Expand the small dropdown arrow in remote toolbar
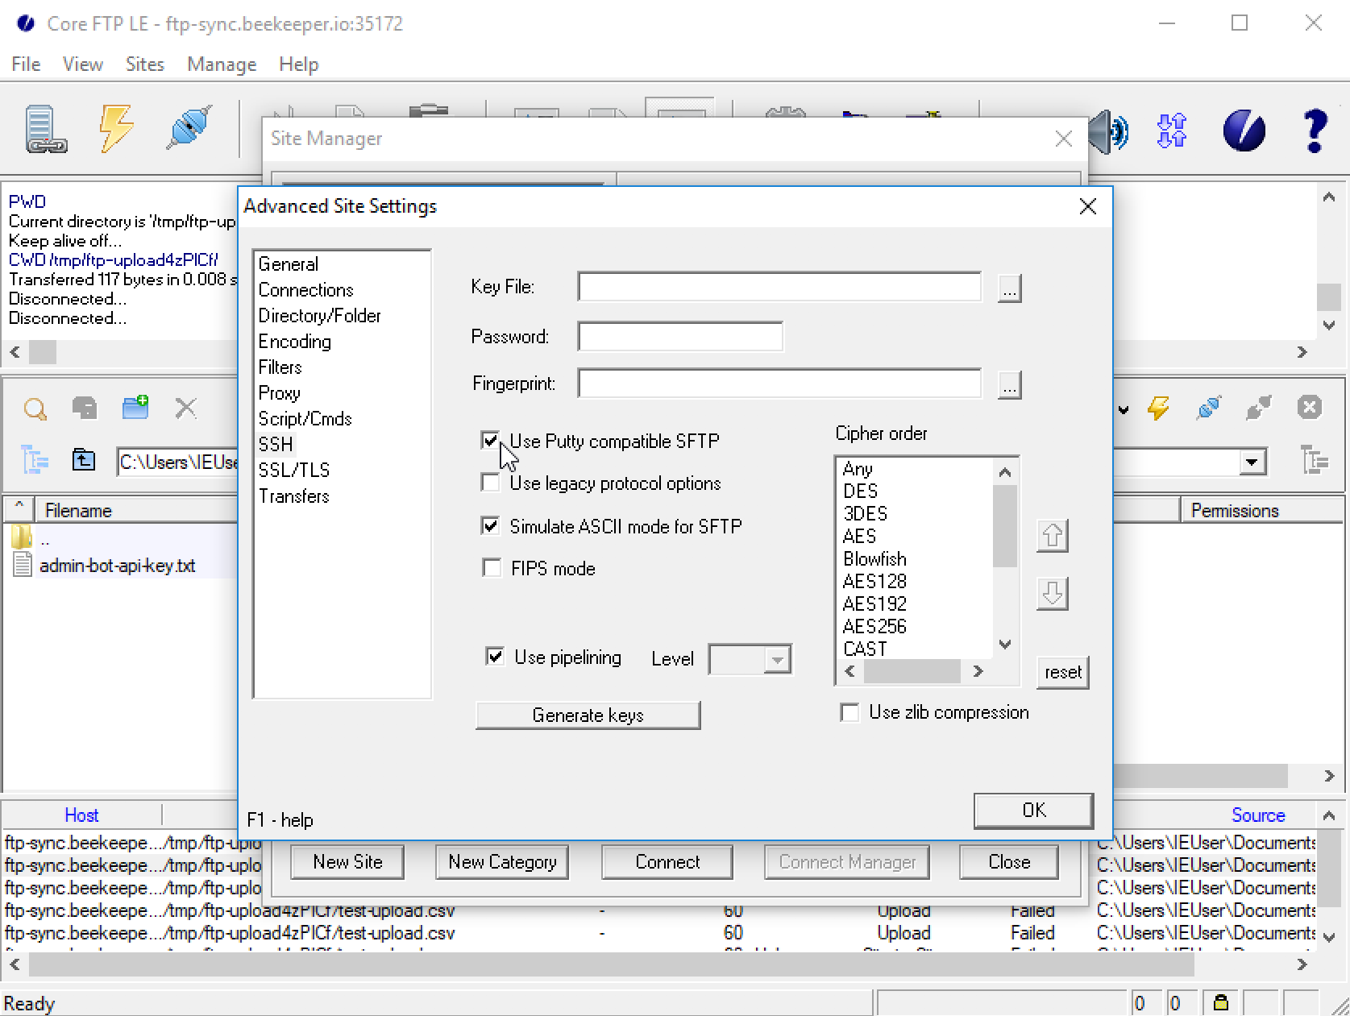The image size is (1350, 1016). (x=1123, y=409)
